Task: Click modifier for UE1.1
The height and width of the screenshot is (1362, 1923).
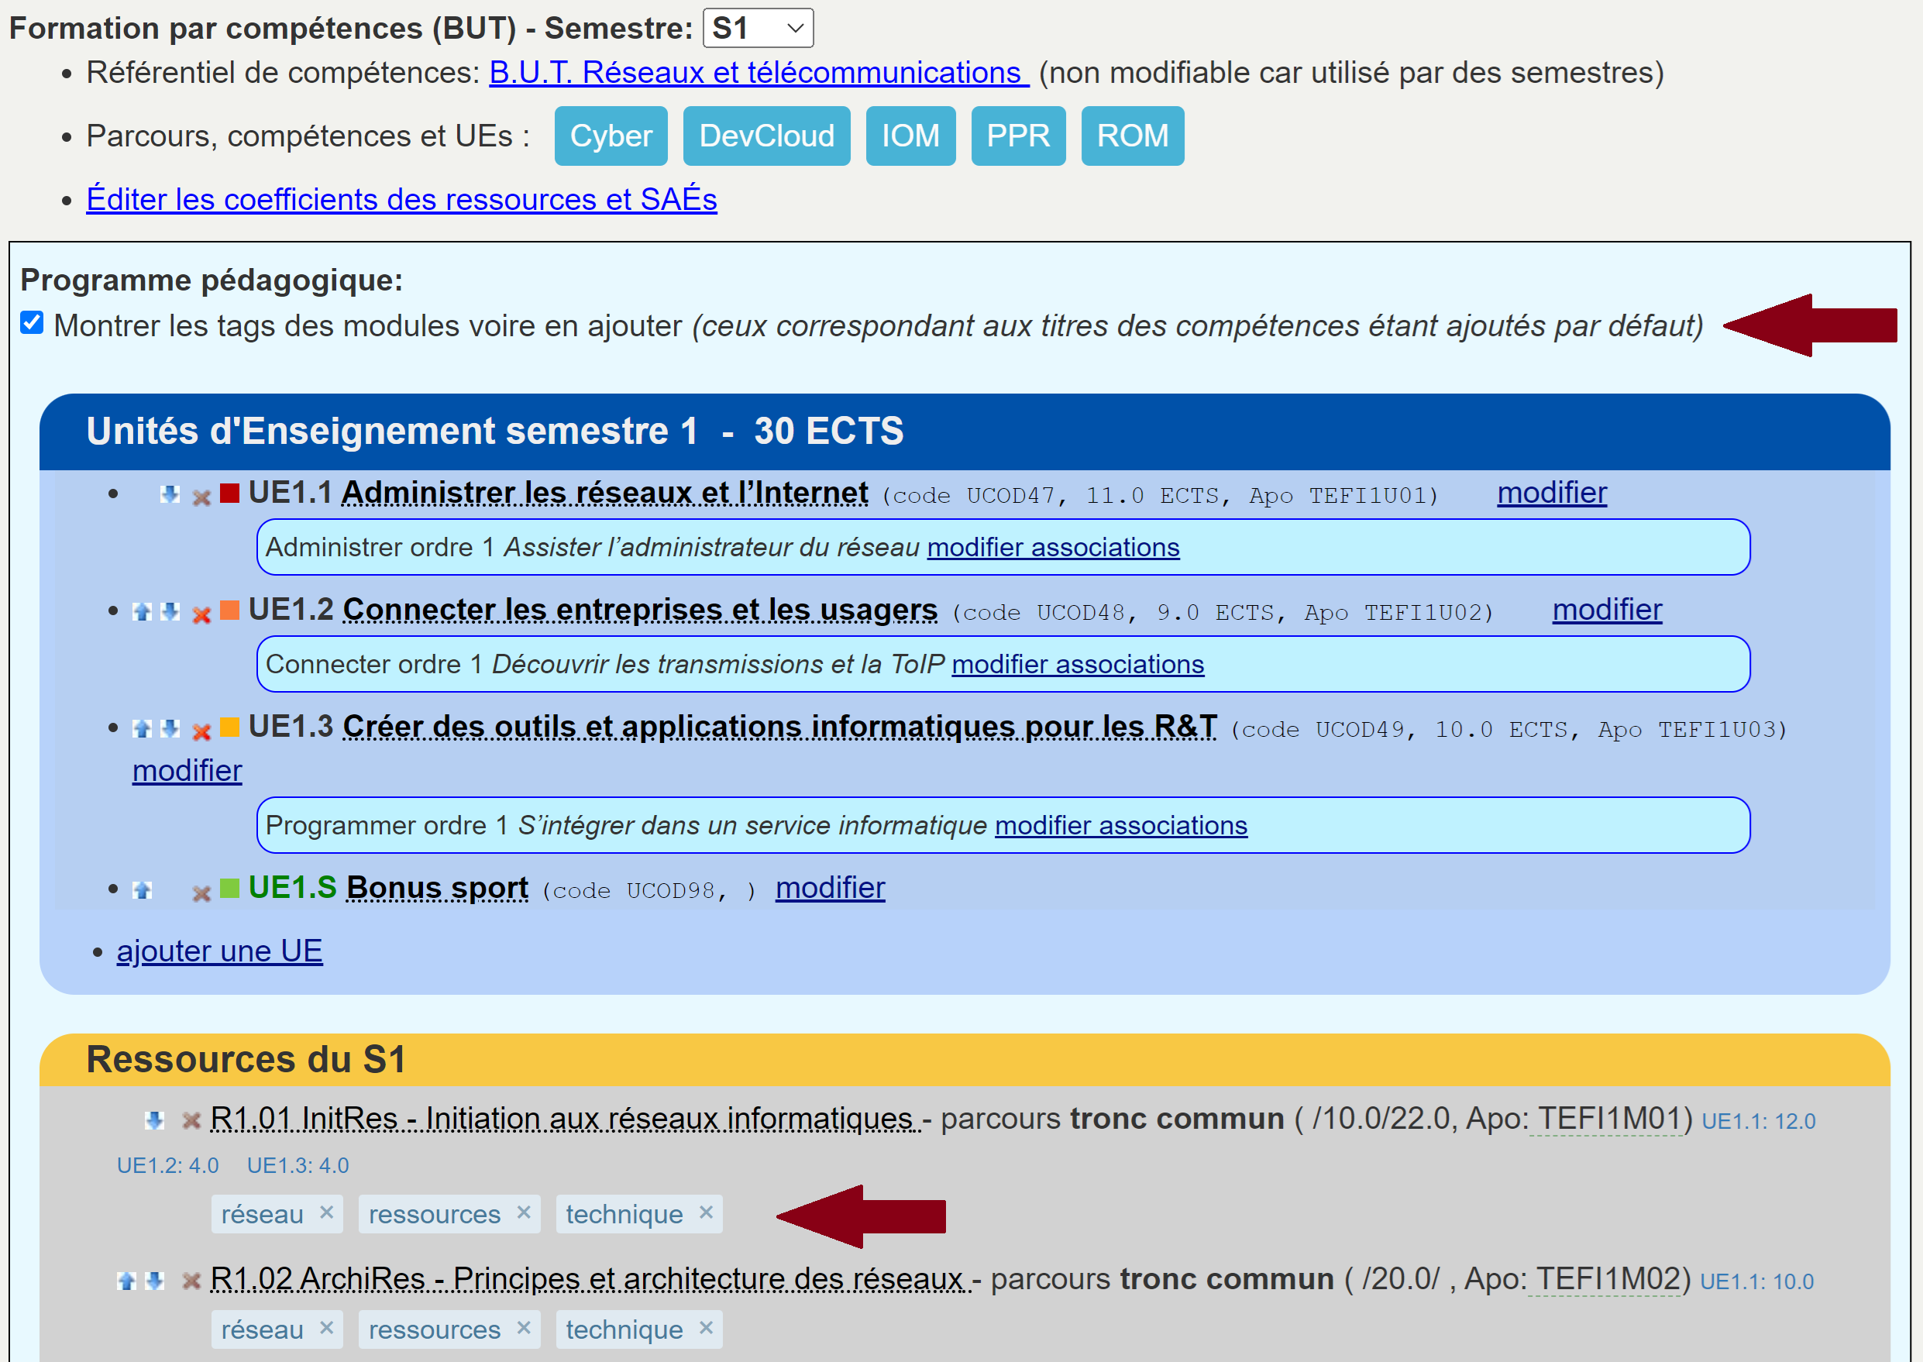Action: click(x=1551, y=494)
